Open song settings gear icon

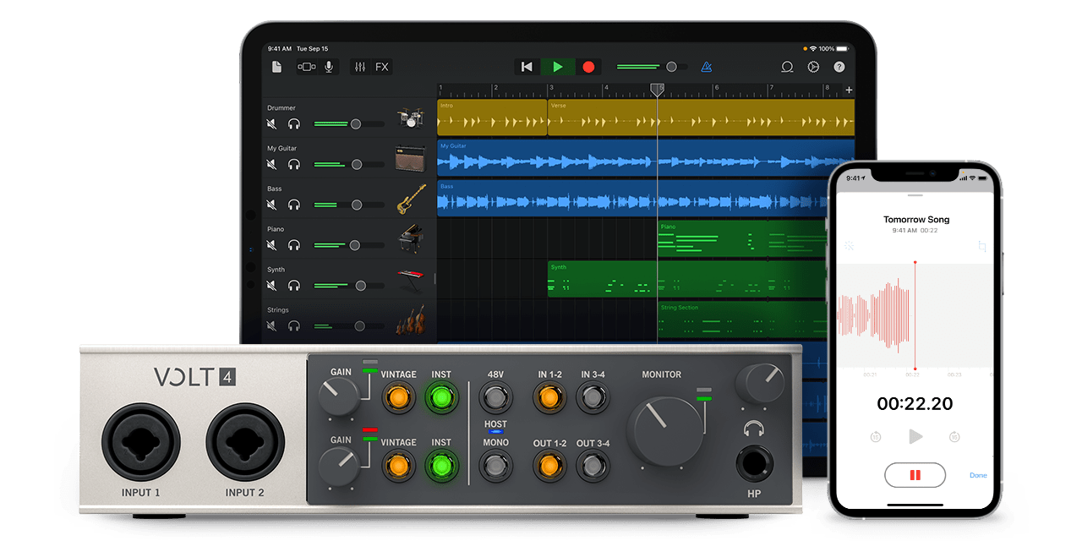(813, 67)
